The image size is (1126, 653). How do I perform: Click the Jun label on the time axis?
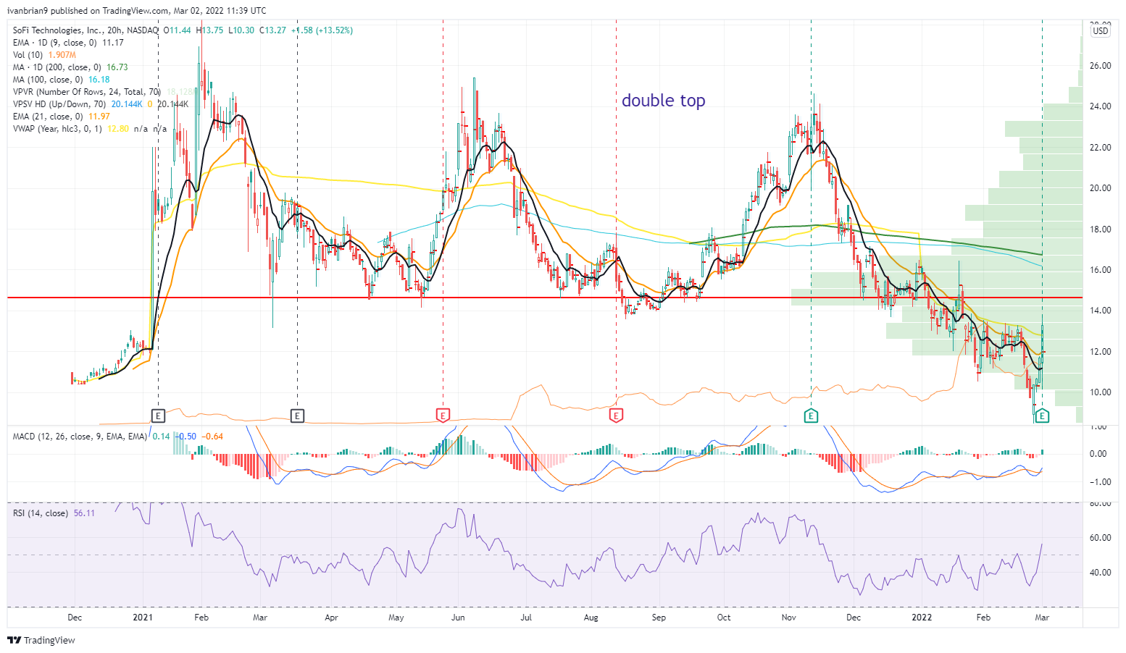coord(458,618)
